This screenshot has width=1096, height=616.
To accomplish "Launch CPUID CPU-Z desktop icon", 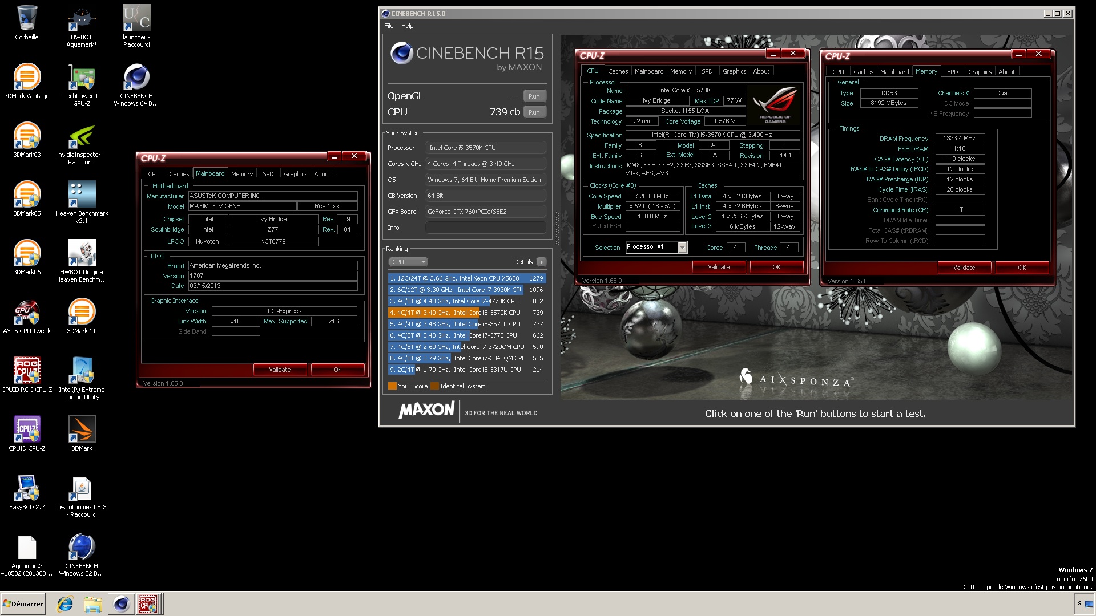I will [27, 434].
